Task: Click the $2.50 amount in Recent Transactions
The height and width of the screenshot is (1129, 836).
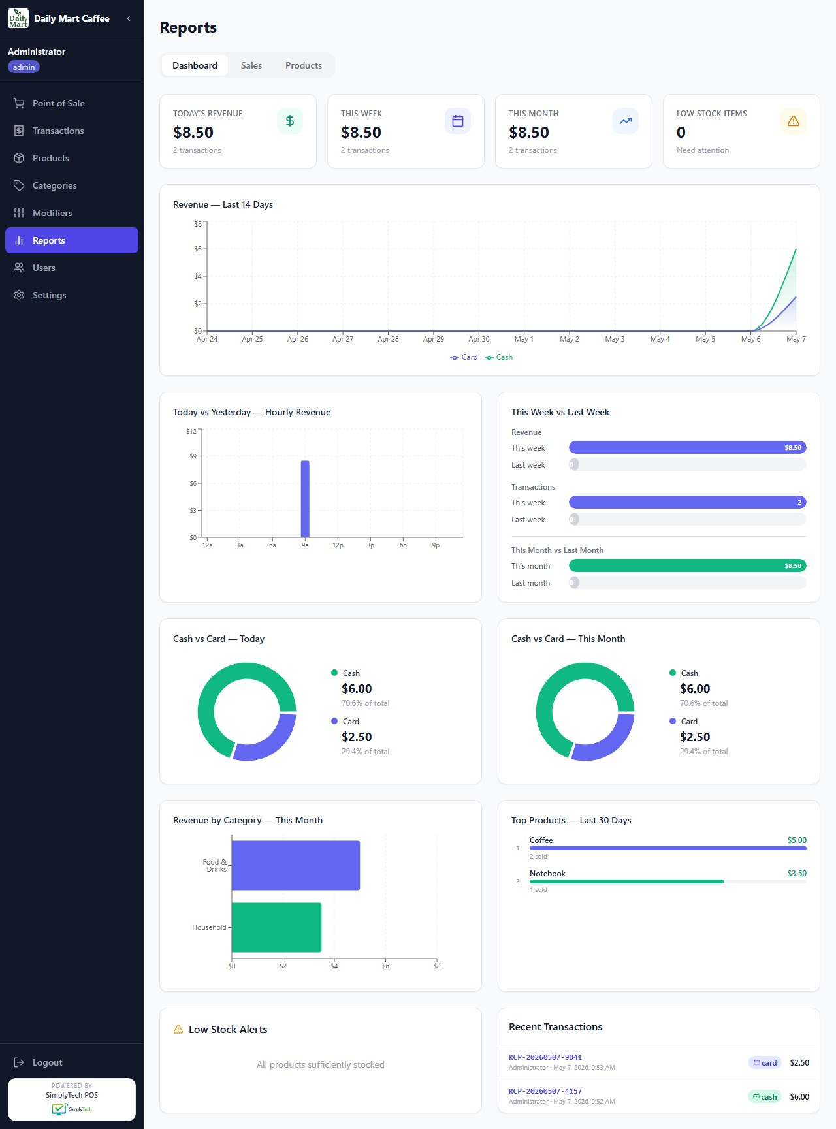Action: pyautogui.click(x=799, y=1063)
